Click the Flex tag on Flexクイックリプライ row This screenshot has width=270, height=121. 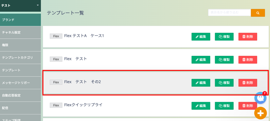tap(56, 105)
